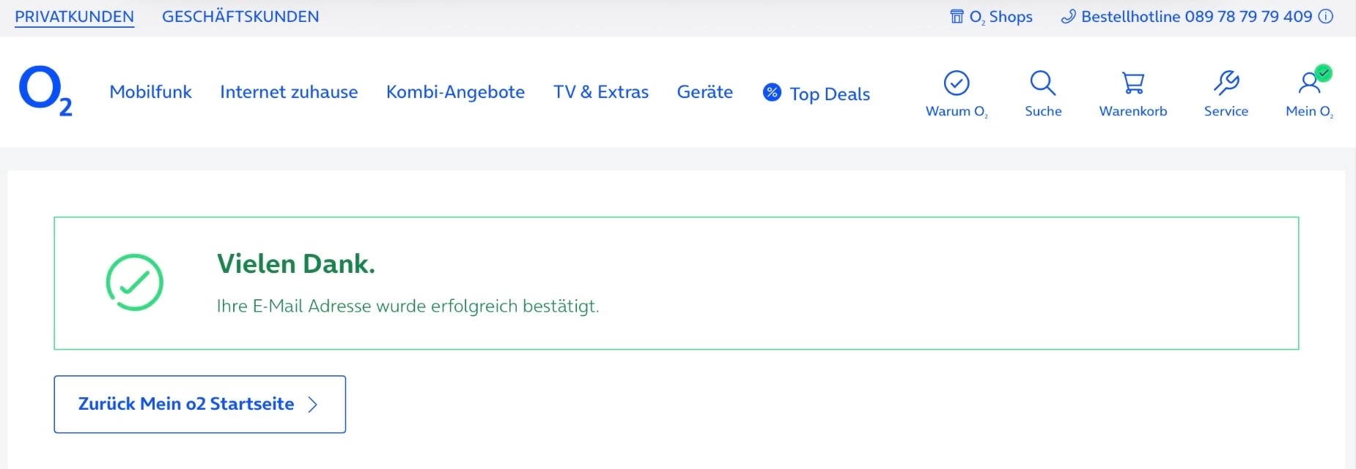Viewport: 1356px width, 469px height.
Task: Click the Bestellhotline info icon
Action: click(1326, 17)
